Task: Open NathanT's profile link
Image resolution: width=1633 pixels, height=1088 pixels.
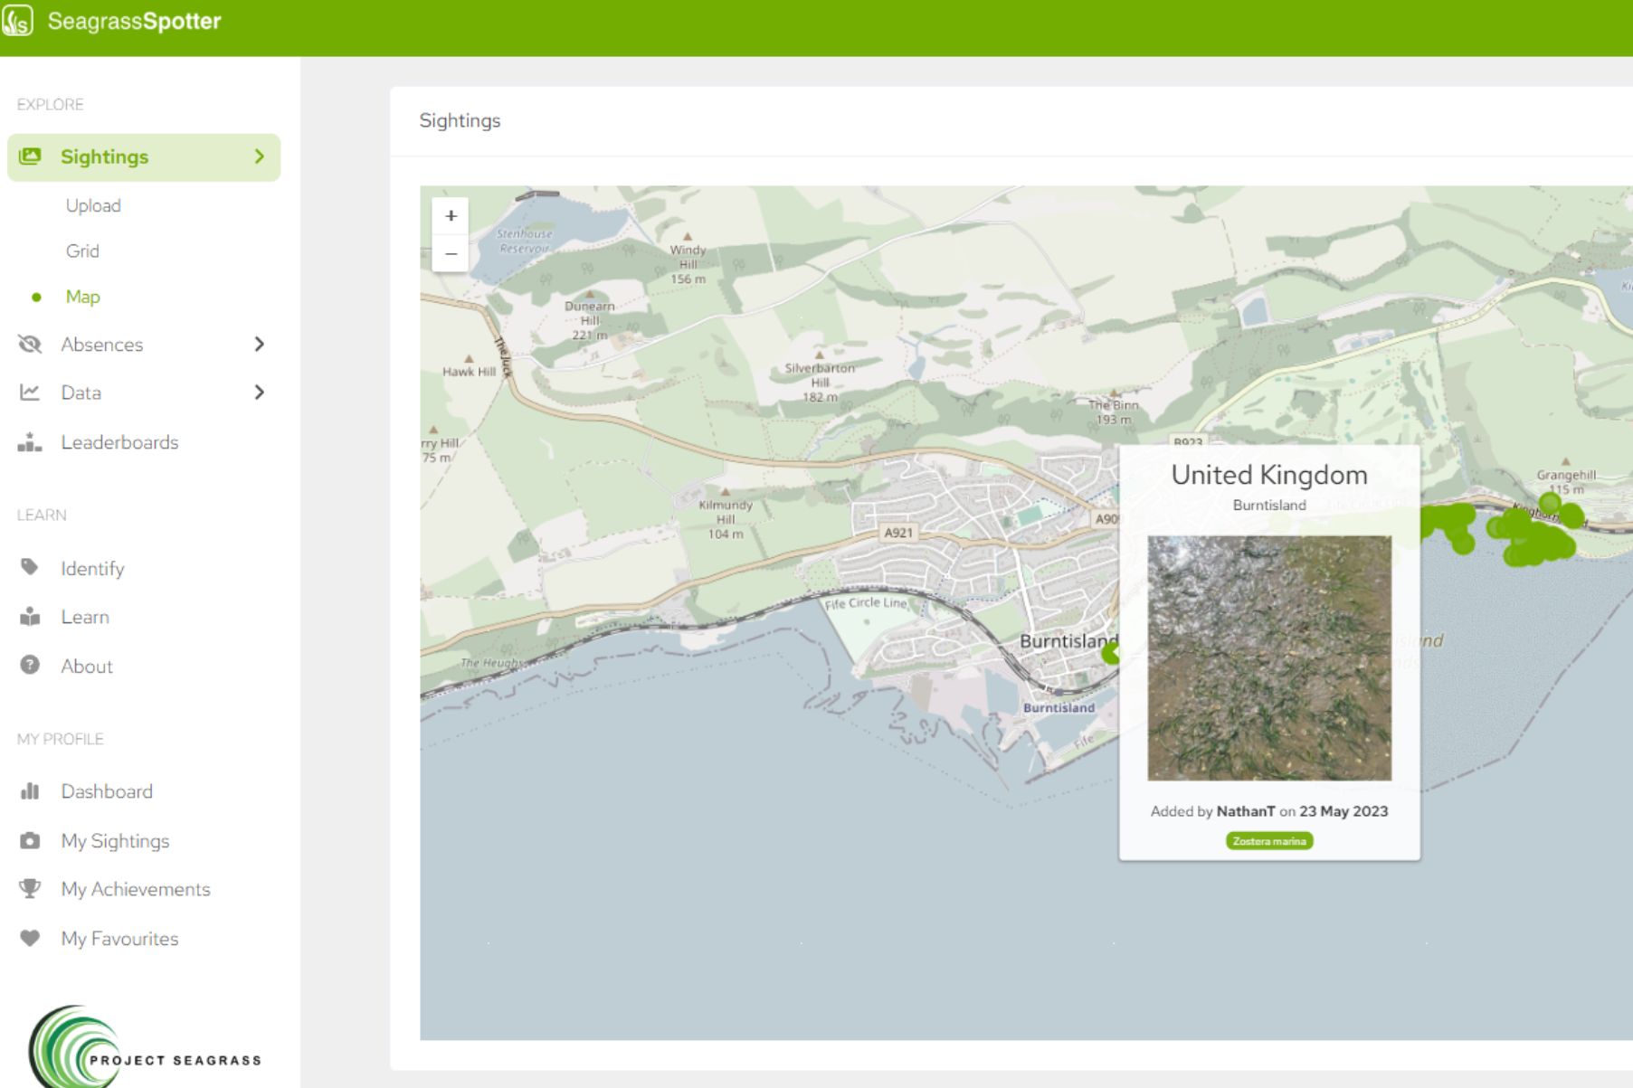Action: point(1245,811)
